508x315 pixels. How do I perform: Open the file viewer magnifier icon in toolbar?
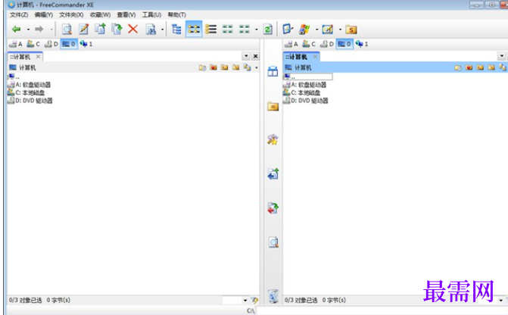(x=67, y=30)
